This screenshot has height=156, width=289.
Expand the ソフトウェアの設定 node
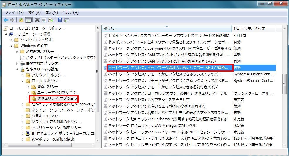pos(11,40)
